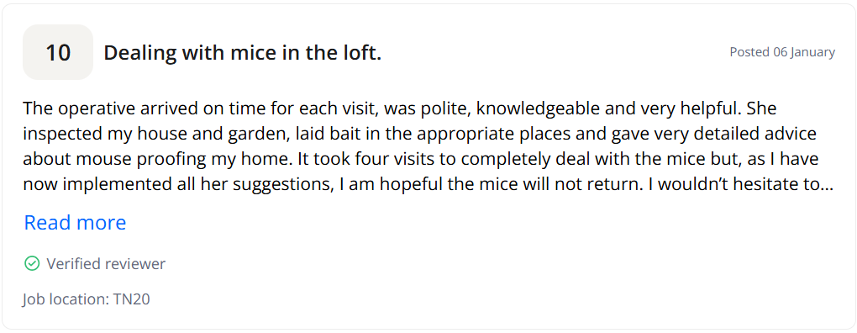Click the score badge showing 10
This screenshot has width=857, height=333.
coord(58,52)
